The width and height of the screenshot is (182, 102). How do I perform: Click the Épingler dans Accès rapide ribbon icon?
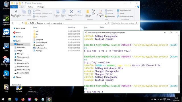16,14
